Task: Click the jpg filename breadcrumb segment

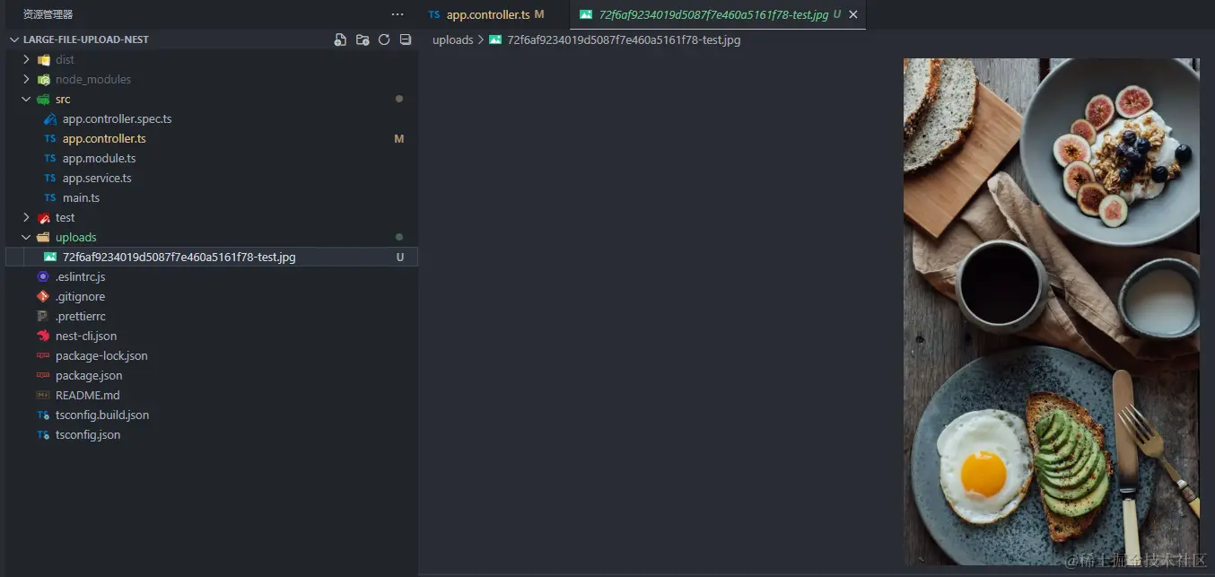Action: (x=624, y=39)
